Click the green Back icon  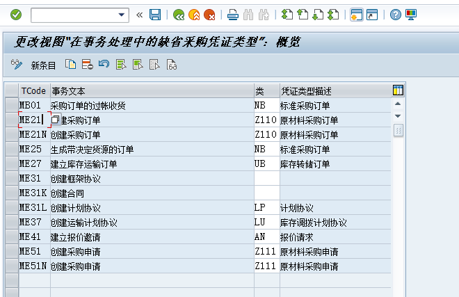179,15
